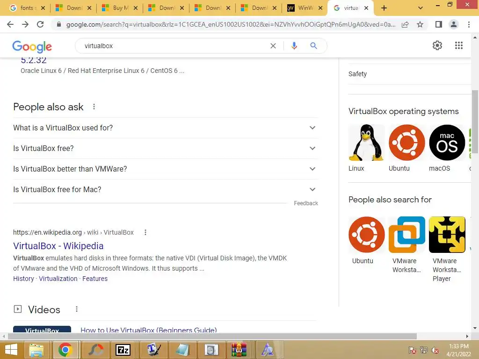Click the address bar URL

(231, 24)
